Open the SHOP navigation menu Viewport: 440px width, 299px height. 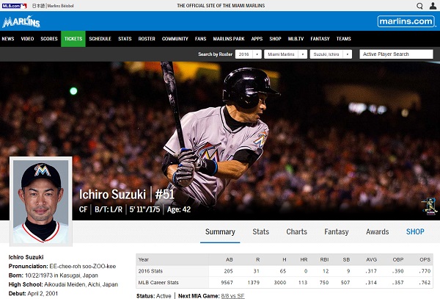pos(275,39)
